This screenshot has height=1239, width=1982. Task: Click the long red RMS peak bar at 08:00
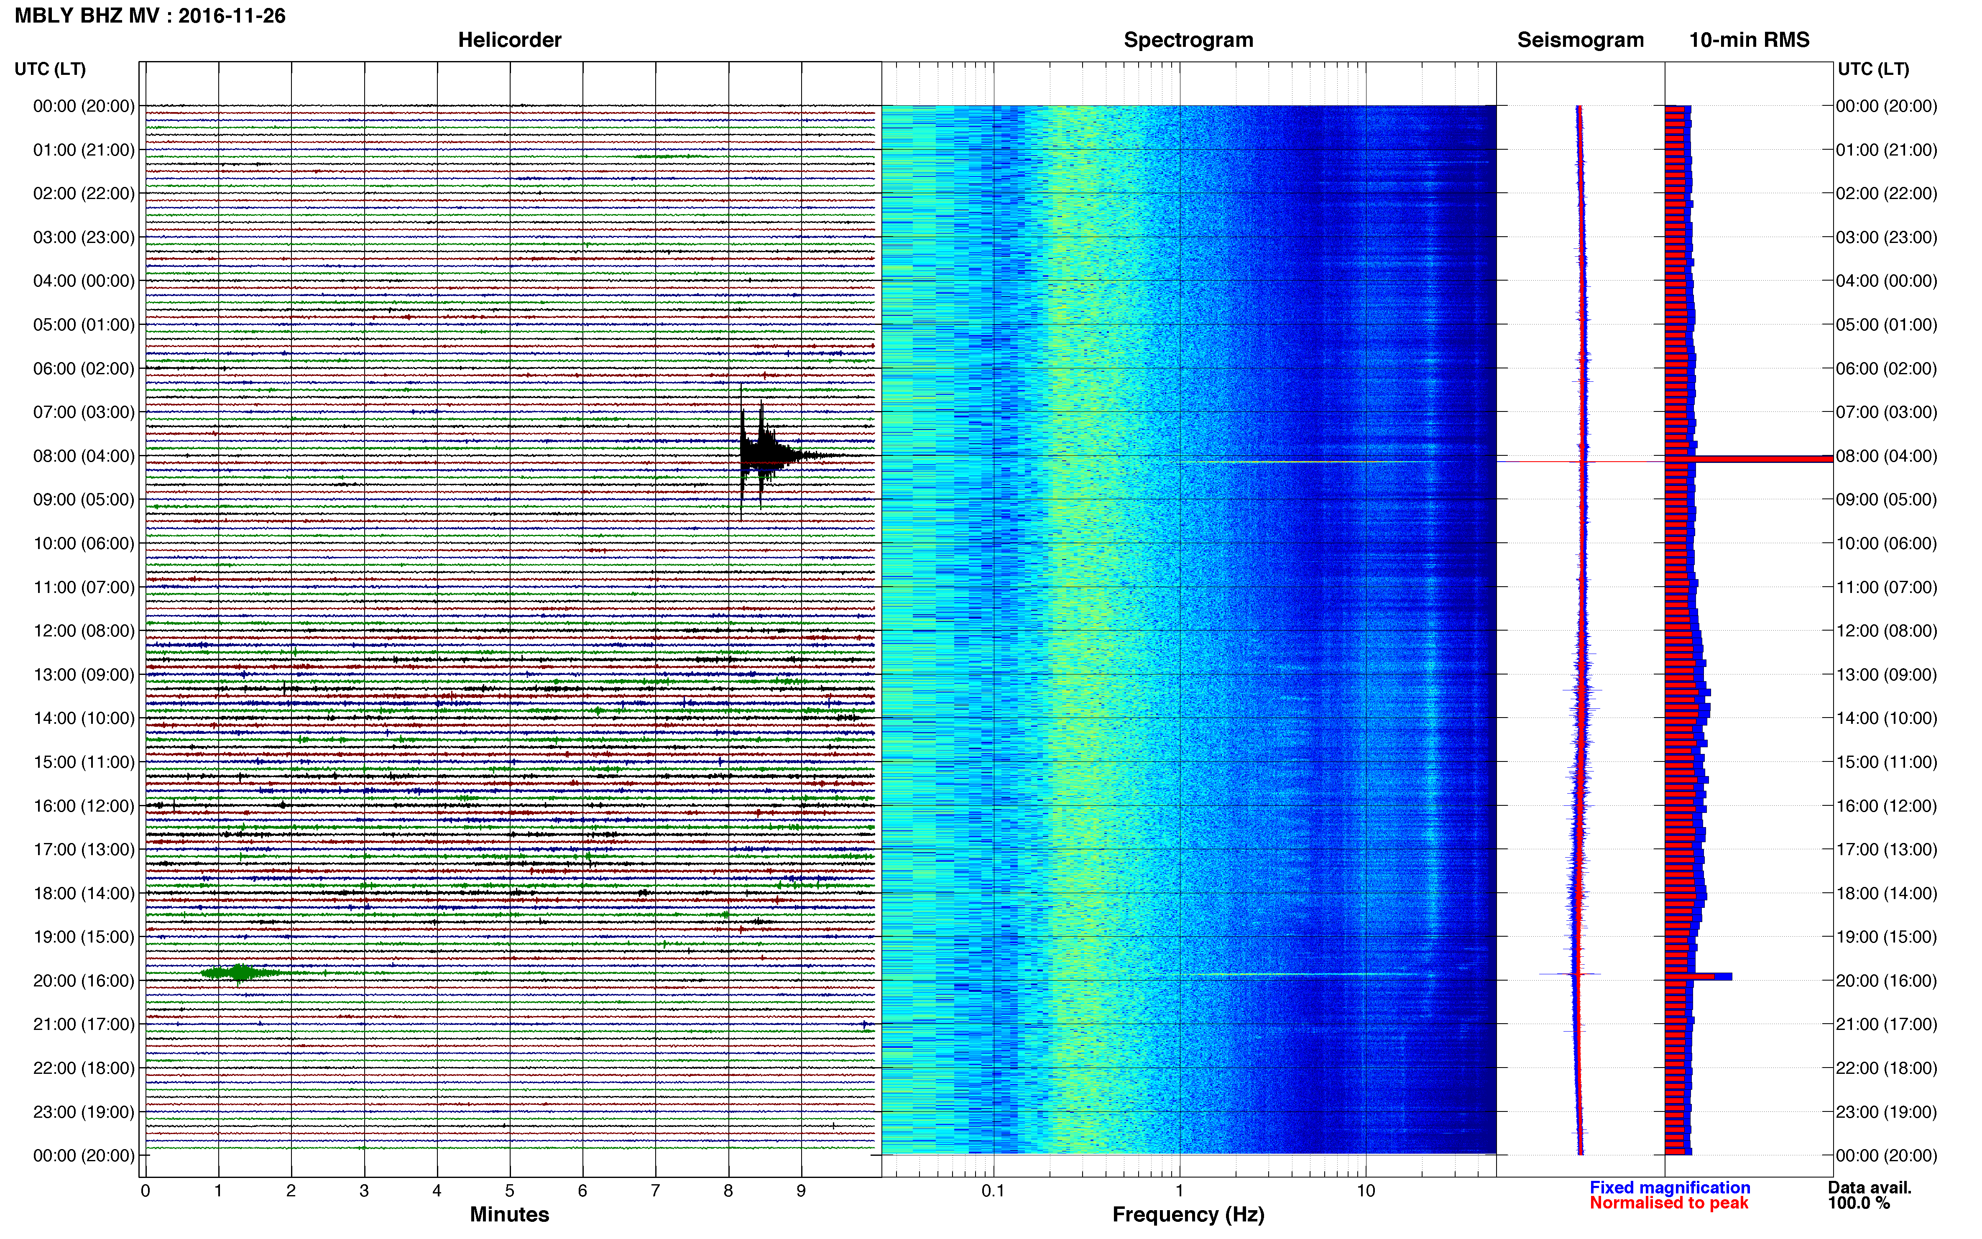(1749, 459)
